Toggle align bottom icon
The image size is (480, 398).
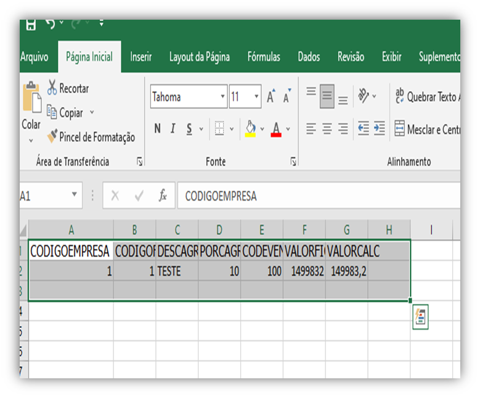pyautogui.click(x=343, y=100)
